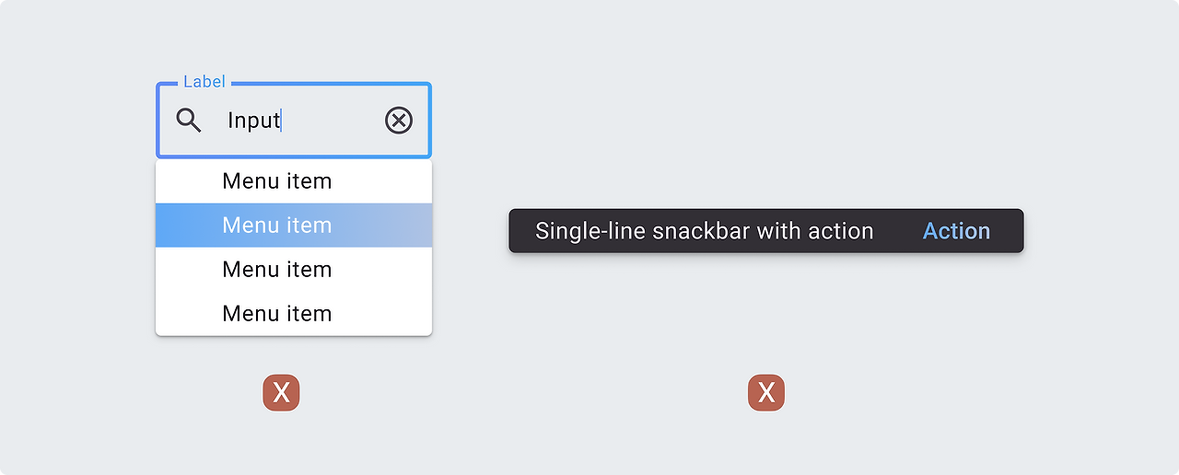The width and height of the screenshot is (1179, 475).
Task: Click the magnifier search icon
Action: pos(189,121)
